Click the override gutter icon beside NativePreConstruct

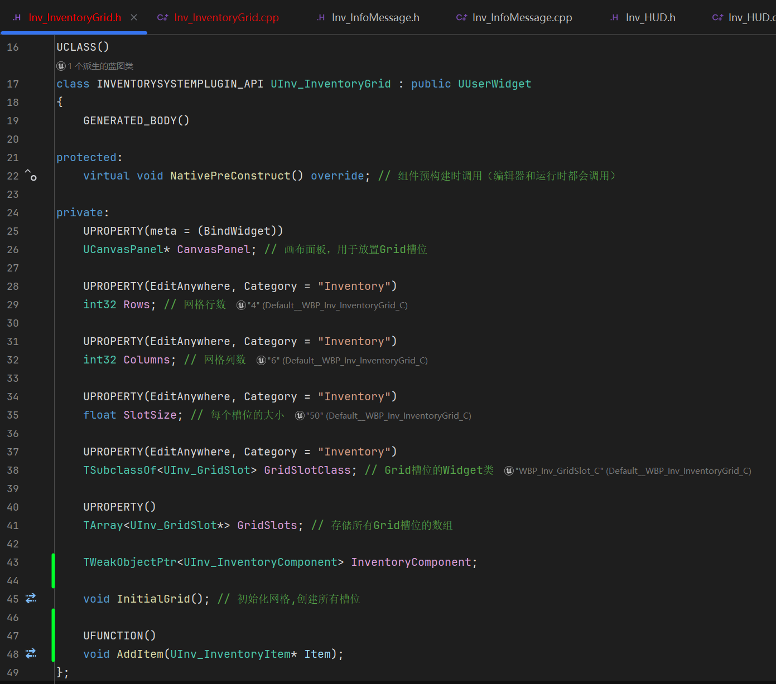31,176
